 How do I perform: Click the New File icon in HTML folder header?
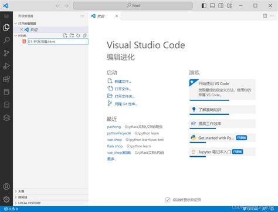point(65,35)
